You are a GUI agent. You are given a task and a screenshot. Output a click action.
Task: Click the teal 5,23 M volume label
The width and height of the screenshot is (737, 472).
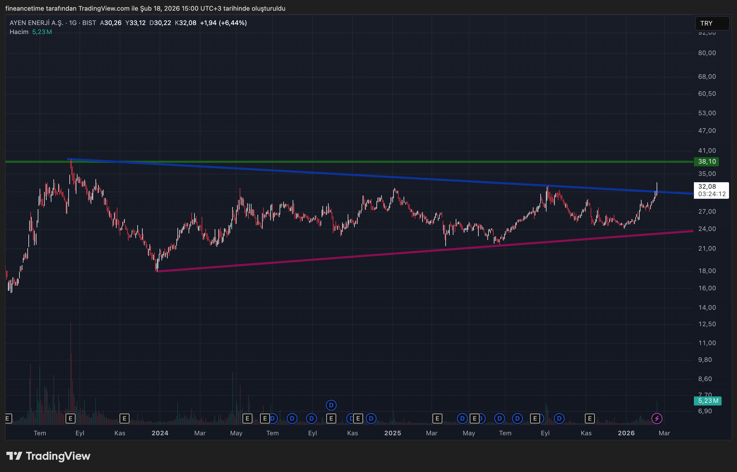(x=707, y=401)
